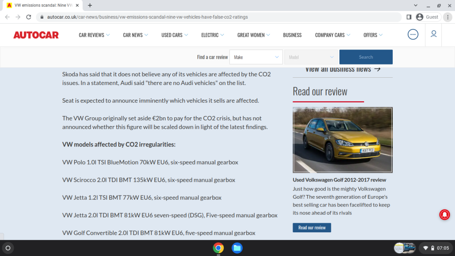
Task: Expand the Car News menu
Action: (136, 35)
